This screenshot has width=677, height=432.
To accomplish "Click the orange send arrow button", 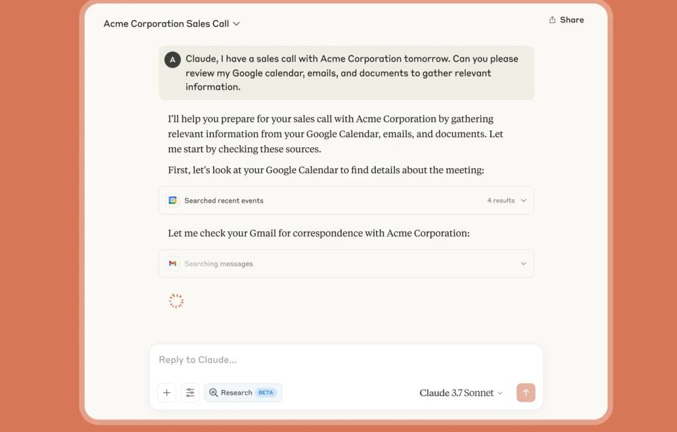I will [x=525, y=393].
